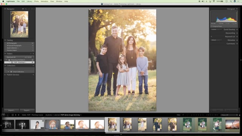Image resolution: width=242 pixels, height=136 pixels.
Task: Select the first green-tinted family thumbnail
Action: [x=187, y=124]
